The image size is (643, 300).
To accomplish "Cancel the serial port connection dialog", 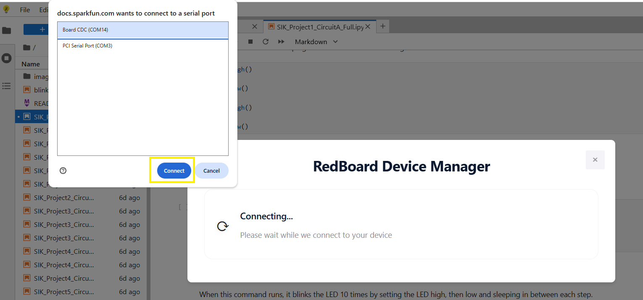I will 211,171.
